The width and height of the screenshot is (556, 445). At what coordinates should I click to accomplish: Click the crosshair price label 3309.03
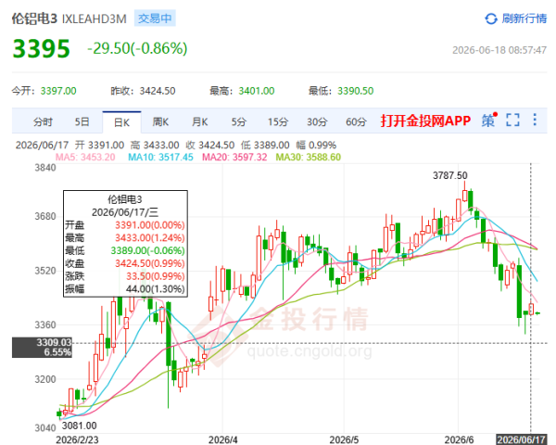coord(54,342)
